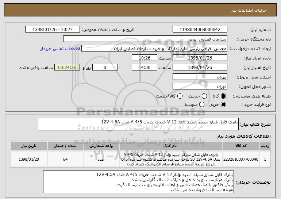Click the quantity cell 64
Viewport: 281px width, 199px height.
coord(65,159)
